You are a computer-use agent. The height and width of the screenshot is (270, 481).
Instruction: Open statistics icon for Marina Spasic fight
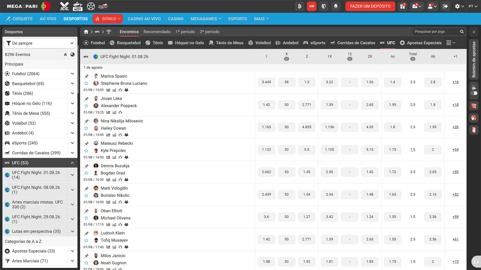pos(108,90)
